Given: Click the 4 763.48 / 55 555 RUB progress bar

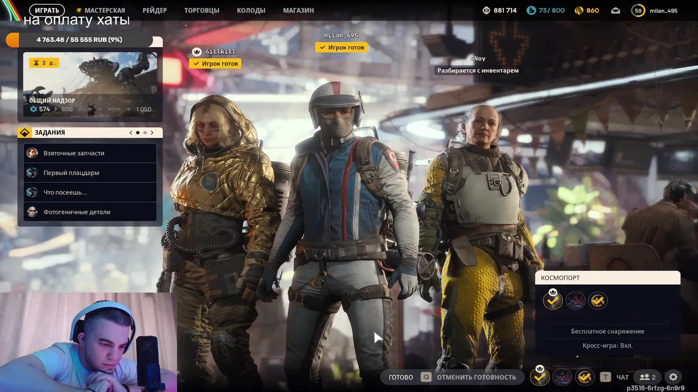Looking at the screenshot, I should [x=80, y=40].
